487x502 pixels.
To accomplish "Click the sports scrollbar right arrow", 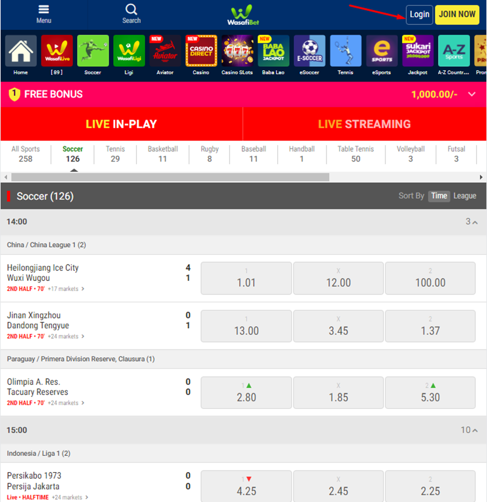I will click(x=481, y=177).
